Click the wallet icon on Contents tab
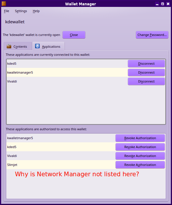Screen dimensions: 172x205 [9, 46]
